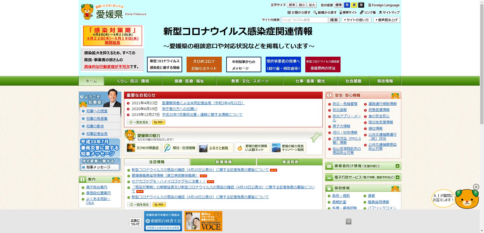Close the bottom advertisement banner
This screenshot has height=233, width=484.
[348, 221]
